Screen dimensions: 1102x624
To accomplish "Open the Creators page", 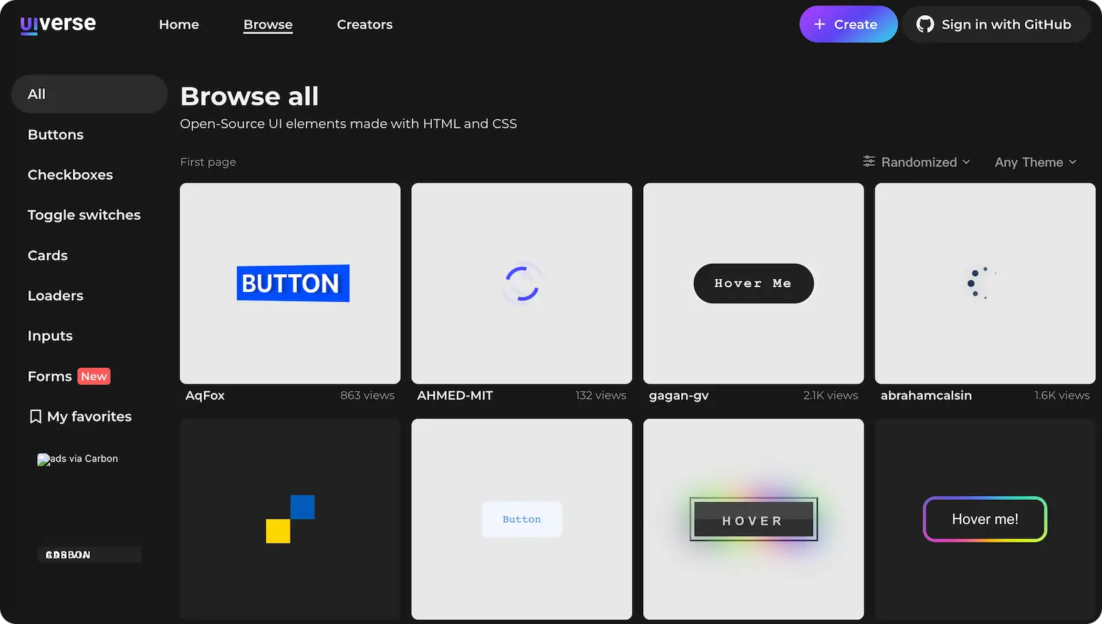I will [x=364, y=25].
